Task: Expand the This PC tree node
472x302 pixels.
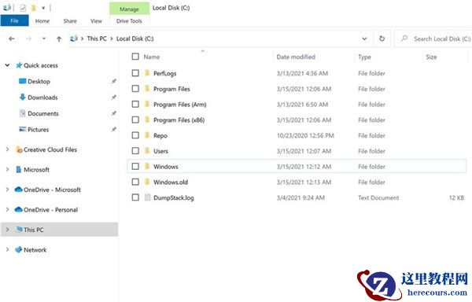Action: (x=7, y=230)
